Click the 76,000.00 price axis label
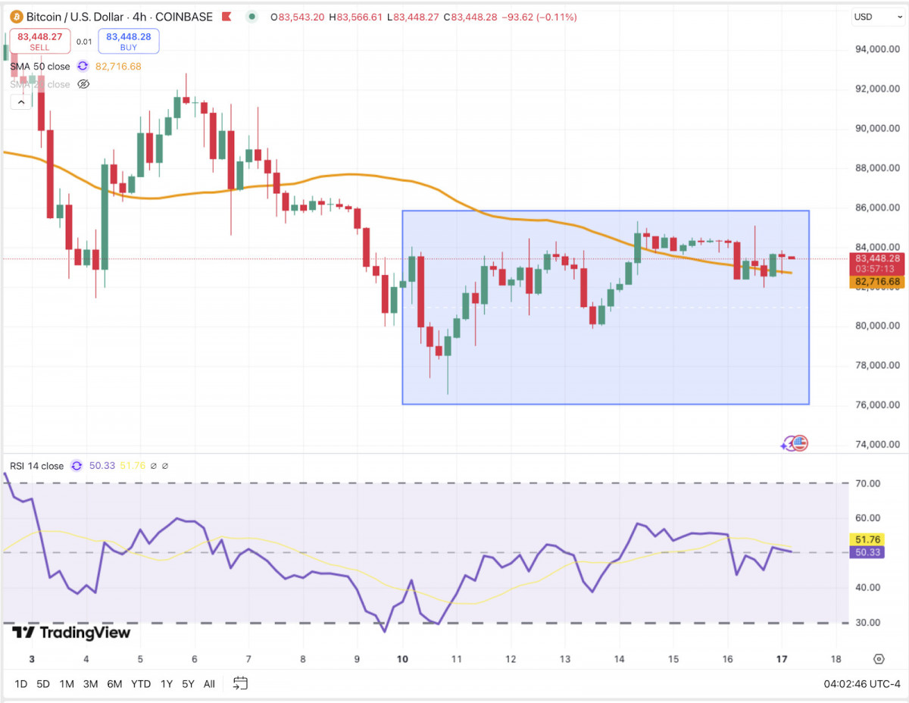The image size is (909, 703). coord(877,405)
